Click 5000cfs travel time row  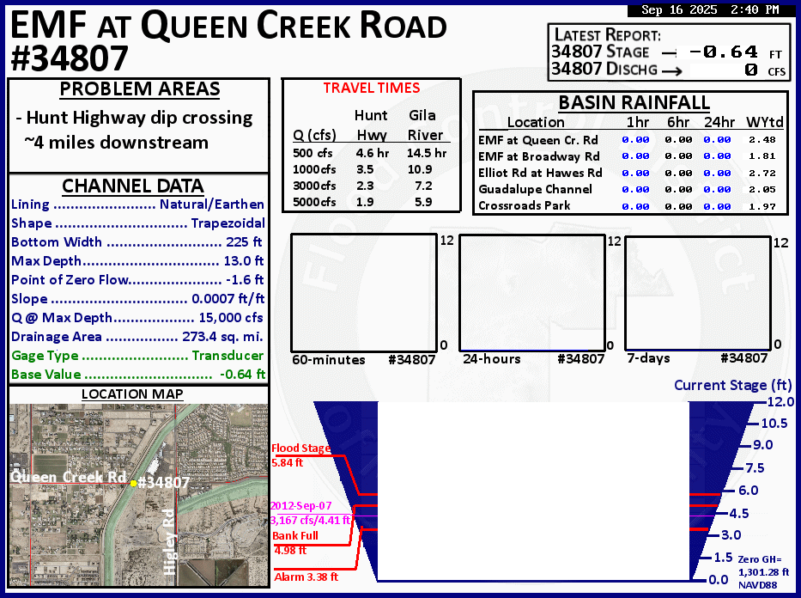coord(363,203)
